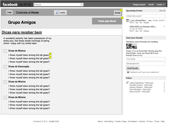Dismiss the SOULJAZZ no Sotaque Afro event

click(x=164, y=27)
